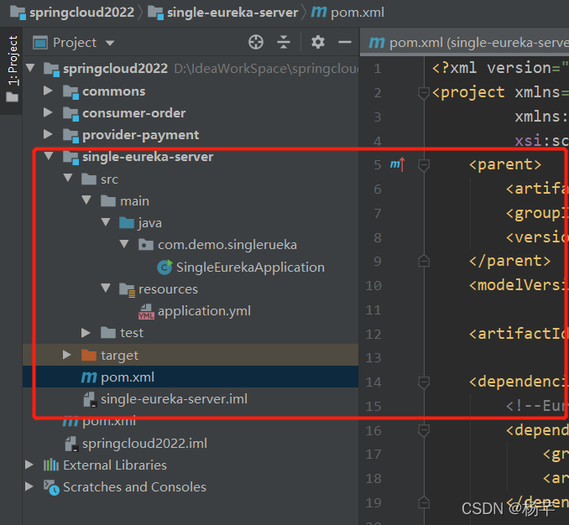Image resolution: width=569 pixels, height=525 pixels.
Task: Expand the test folder arrow
Action: coord(86,332)
